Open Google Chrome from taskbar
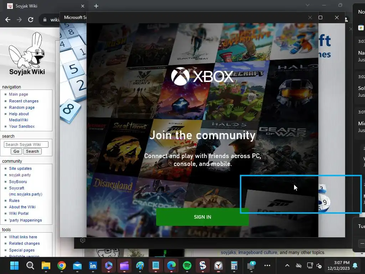Image resolution: width=365 pixels, height=274 pixels. 62,265
